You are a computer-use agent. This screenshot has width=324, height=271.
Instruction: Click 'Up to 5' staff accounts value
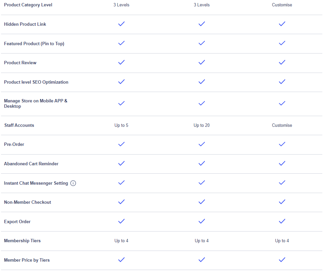click(121, 125)
